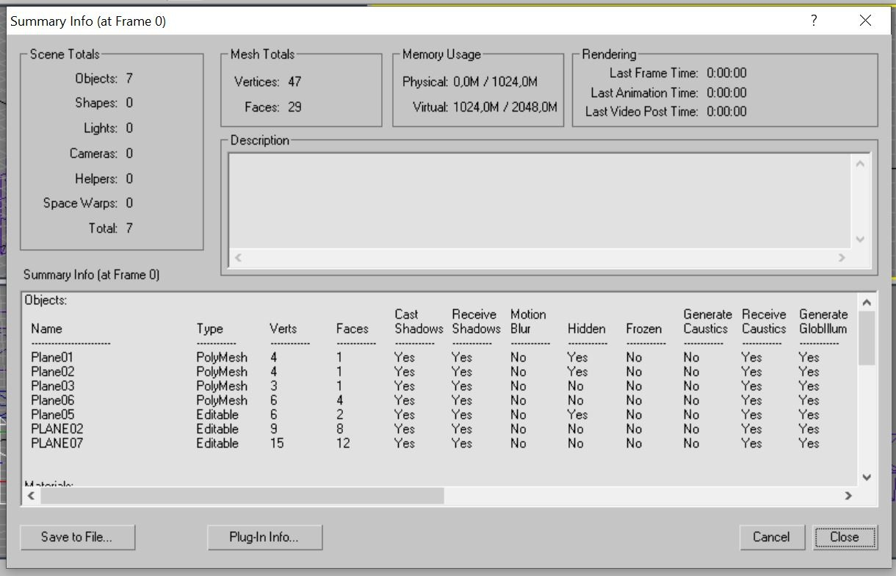Click the Hidden column header
Viewport: 896px width, 576px height.
[x=586, y=329]
